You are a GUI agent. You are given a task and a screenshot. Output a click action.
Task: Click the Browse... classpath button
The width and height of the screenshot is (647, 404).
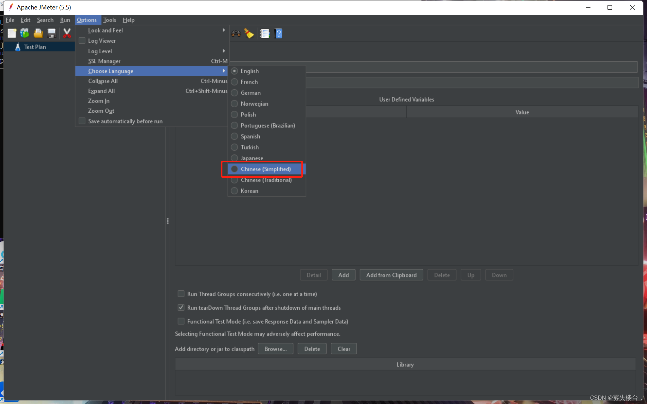coord(275,349)
